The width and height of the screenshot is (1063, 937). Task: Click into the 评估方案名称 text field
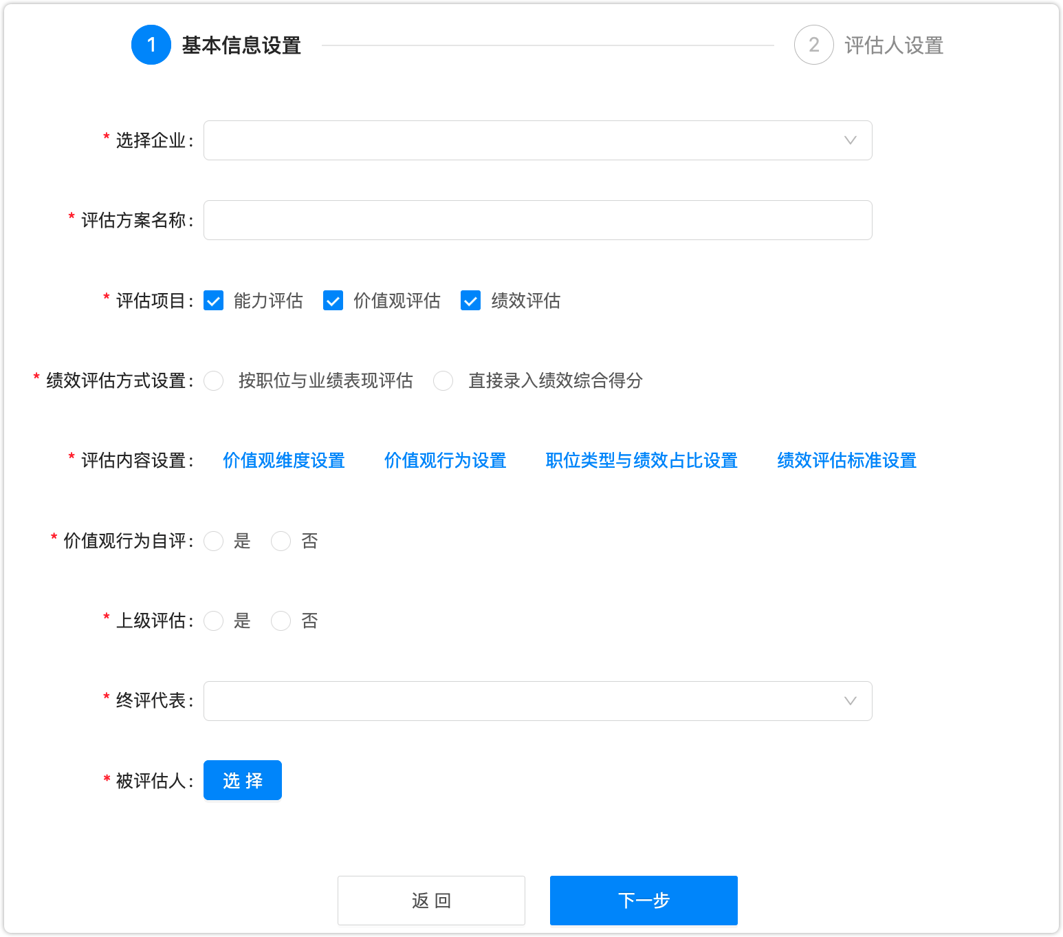click(537, 220)
